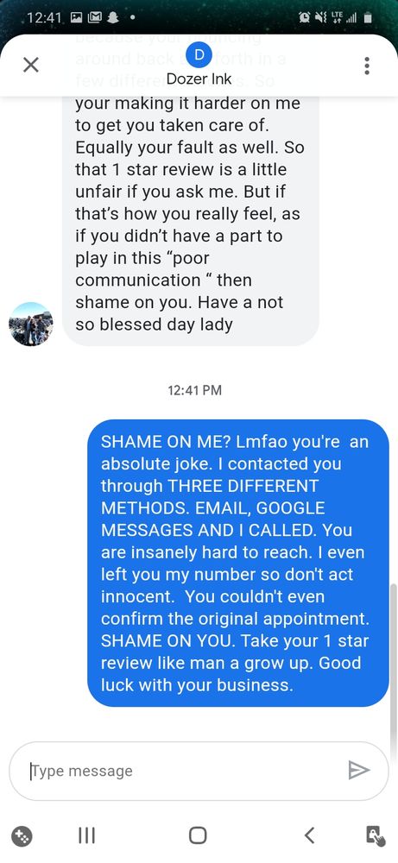Screen dimensions: 398x863
Task: Tap the touch-assistant icon at bottom right
Action: click(x=376, y=836)
